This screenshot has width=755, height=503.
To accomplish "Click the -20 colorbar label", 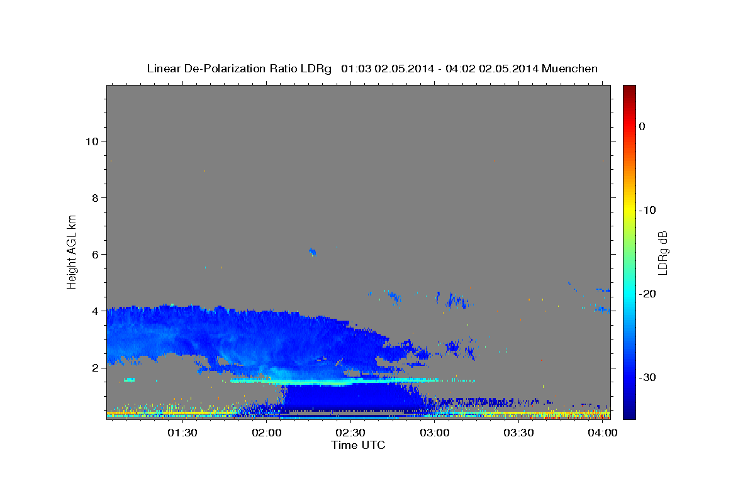I will pyautogui.click(x=648, y=294).
